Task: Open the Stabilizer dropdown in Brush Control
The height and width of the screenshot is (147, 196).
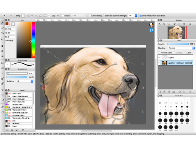Action: click(x=24, y=81)
